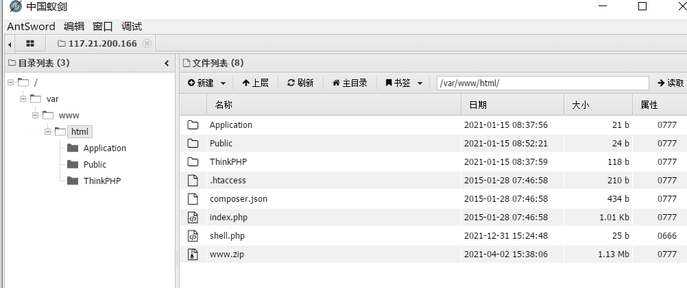
Task: Click the 新建 button
Action: click(201, 83)
